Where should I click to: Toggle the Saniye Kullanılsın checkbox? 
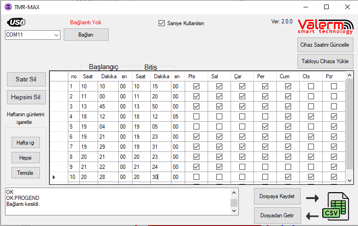(x=161, y=23)
